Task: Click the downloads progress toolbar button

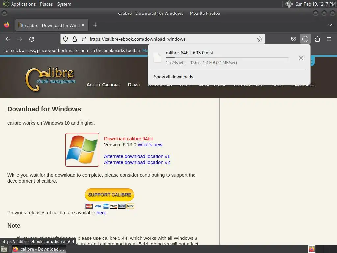Action: (305, 39)
